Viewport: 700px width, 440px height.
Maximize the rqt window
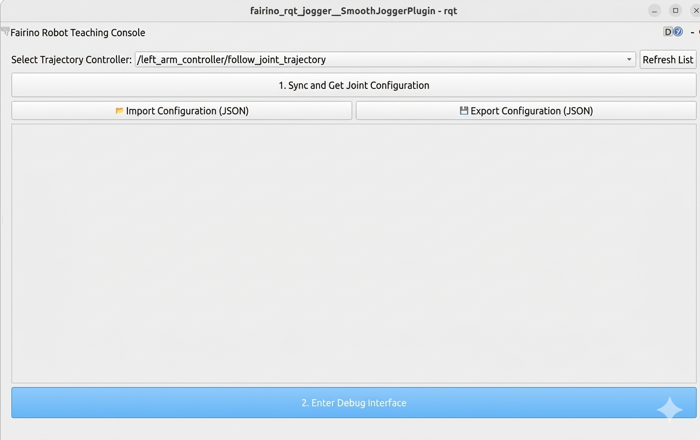coord(675,11)
